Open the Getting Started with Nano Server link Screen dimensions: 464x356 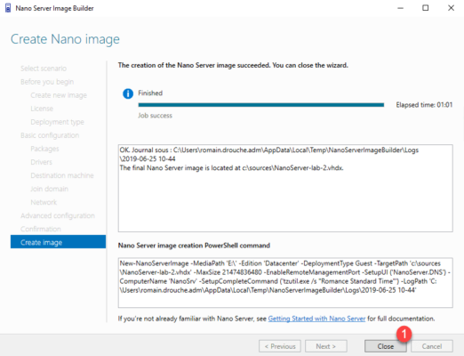pos(316,319)
